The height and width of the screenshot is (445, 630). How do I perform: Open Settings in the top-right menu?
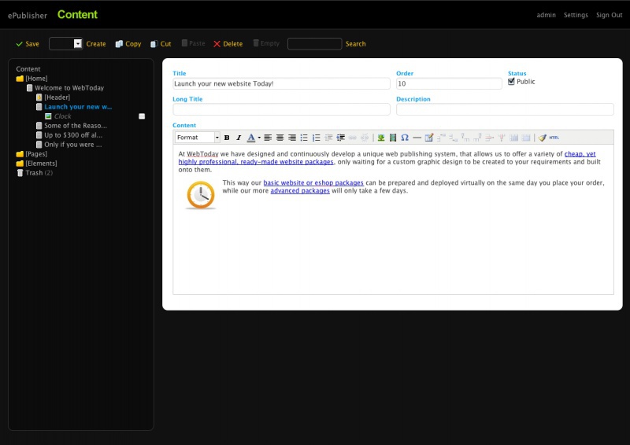576,15
